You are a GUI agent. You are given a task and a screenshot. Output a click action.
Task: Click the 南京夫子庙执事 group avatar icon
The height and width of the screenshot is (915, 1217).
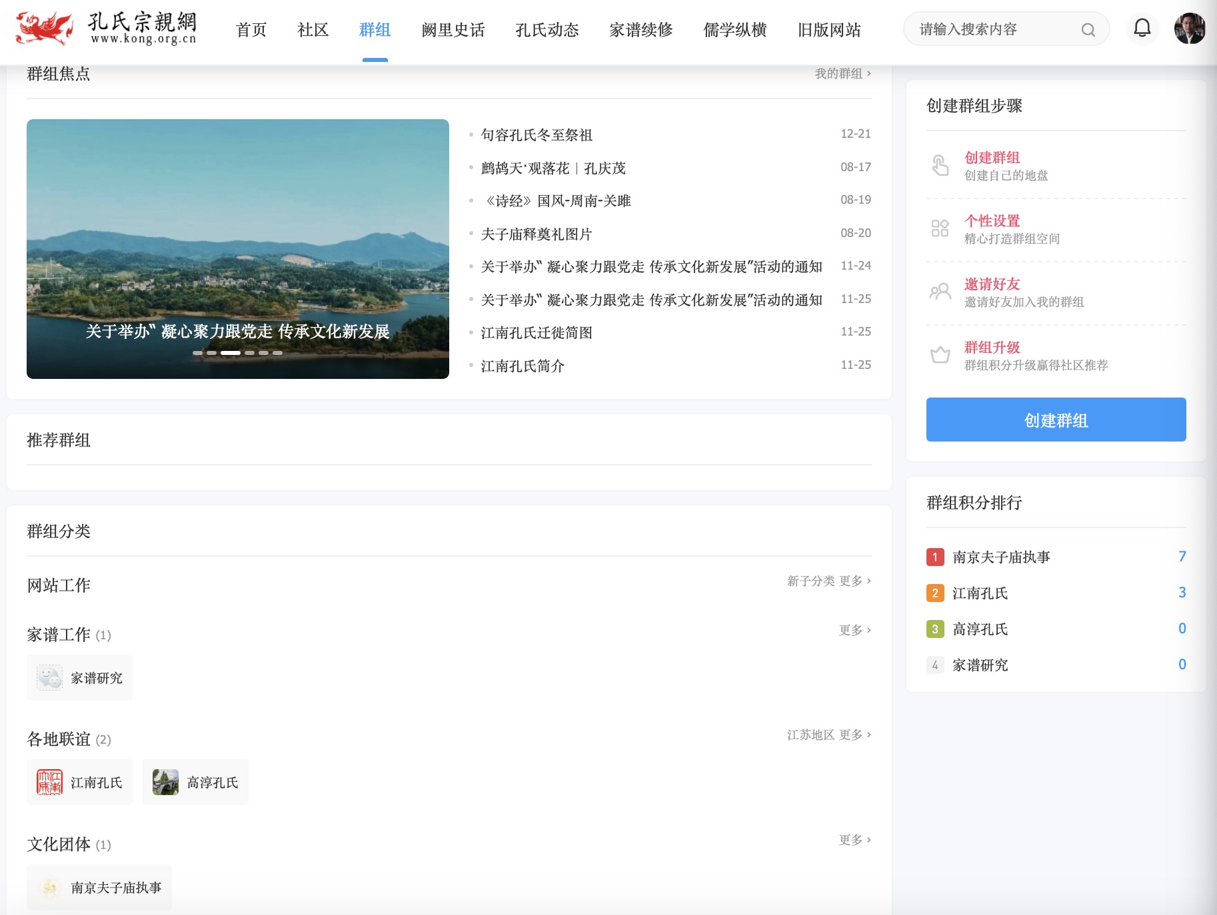click(x=49, y=888)
